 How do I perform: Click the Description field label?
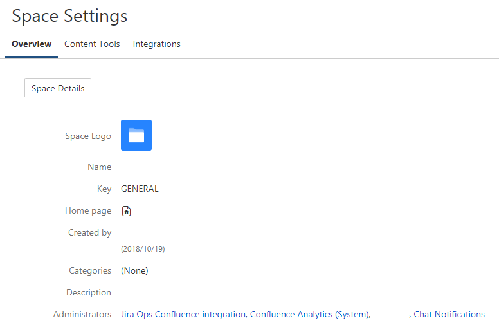click(x=89, y=293)
